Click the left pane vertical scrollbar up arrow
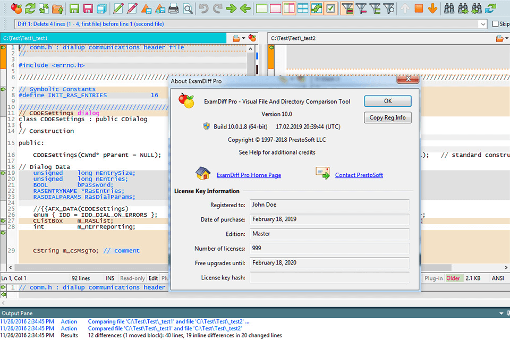This screenshot has width=510, height=340. pos(250,49)
